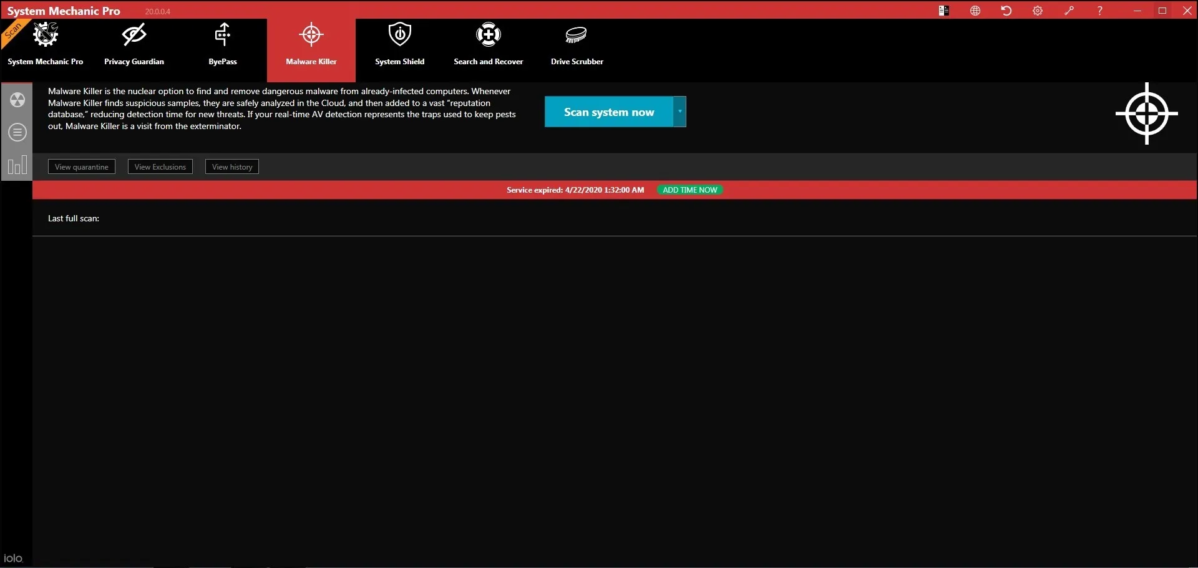The image size is (1198, 568).
Task: Switch to the Privacy Guardian tab
Action: [134, 45]
